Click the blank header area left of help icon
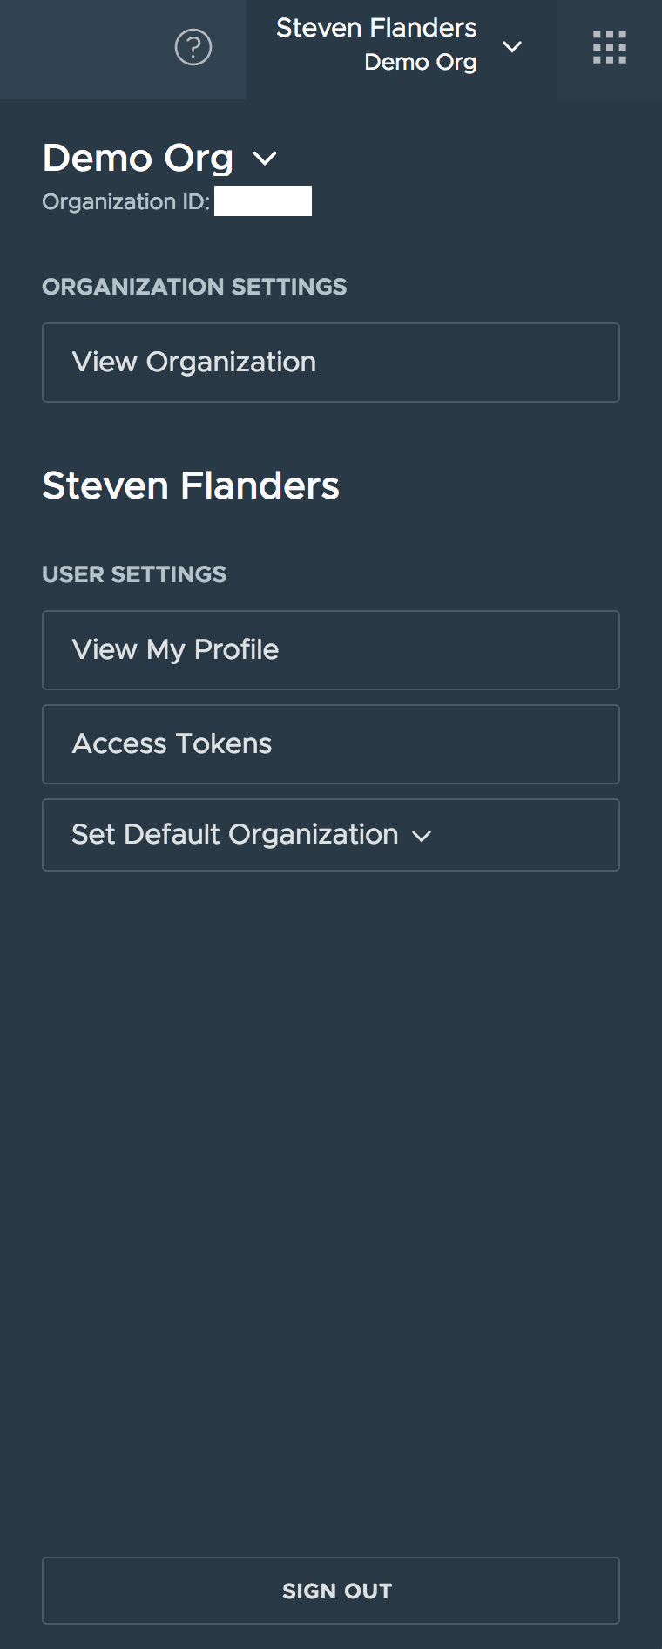The height and width of the screenshot is (1649, 662). pyautogui.click(x=78, y=49)
